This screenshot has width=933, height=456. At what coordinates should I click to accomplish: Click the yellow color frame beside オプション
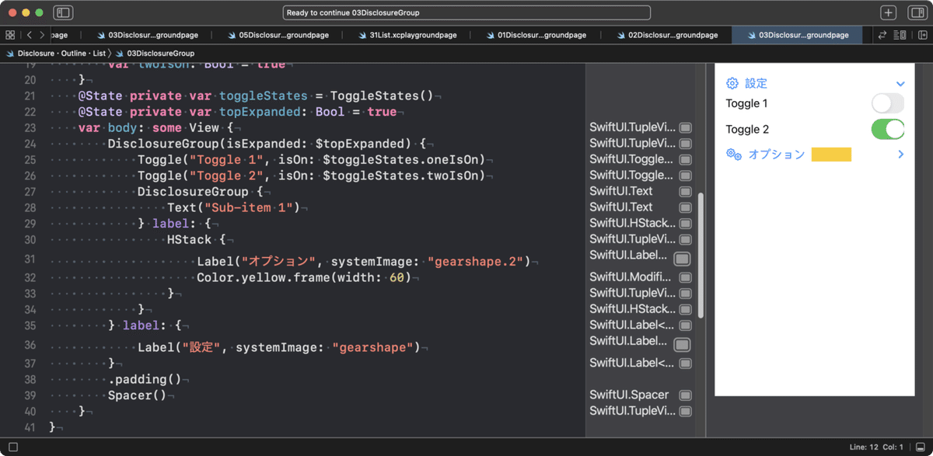pyautogui.click(x=831, y=154)
